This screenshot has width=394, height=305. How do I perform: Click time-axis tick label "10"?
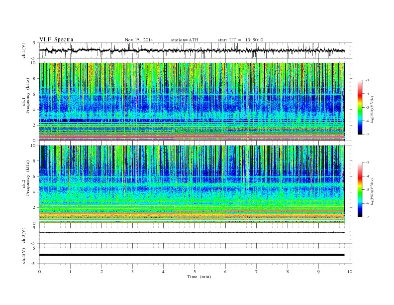point(350,272)
